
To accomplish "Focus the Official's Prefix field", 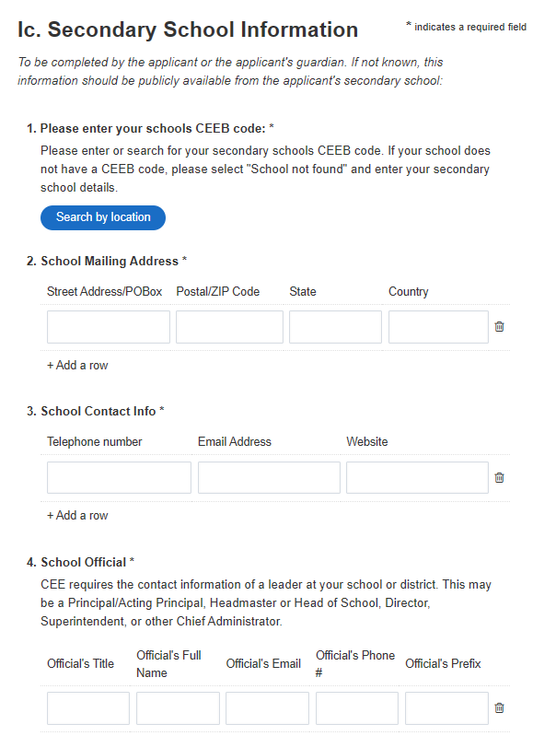I will tap(446, 707).
